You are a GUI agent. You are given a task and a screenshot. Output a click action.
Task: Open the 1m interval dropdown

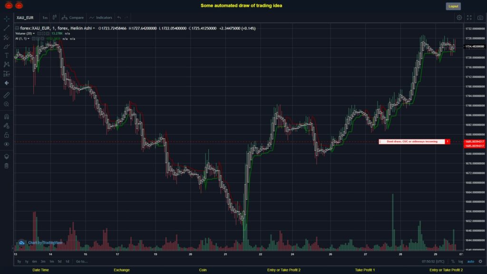pyautogui.click(x=45, y=18)
